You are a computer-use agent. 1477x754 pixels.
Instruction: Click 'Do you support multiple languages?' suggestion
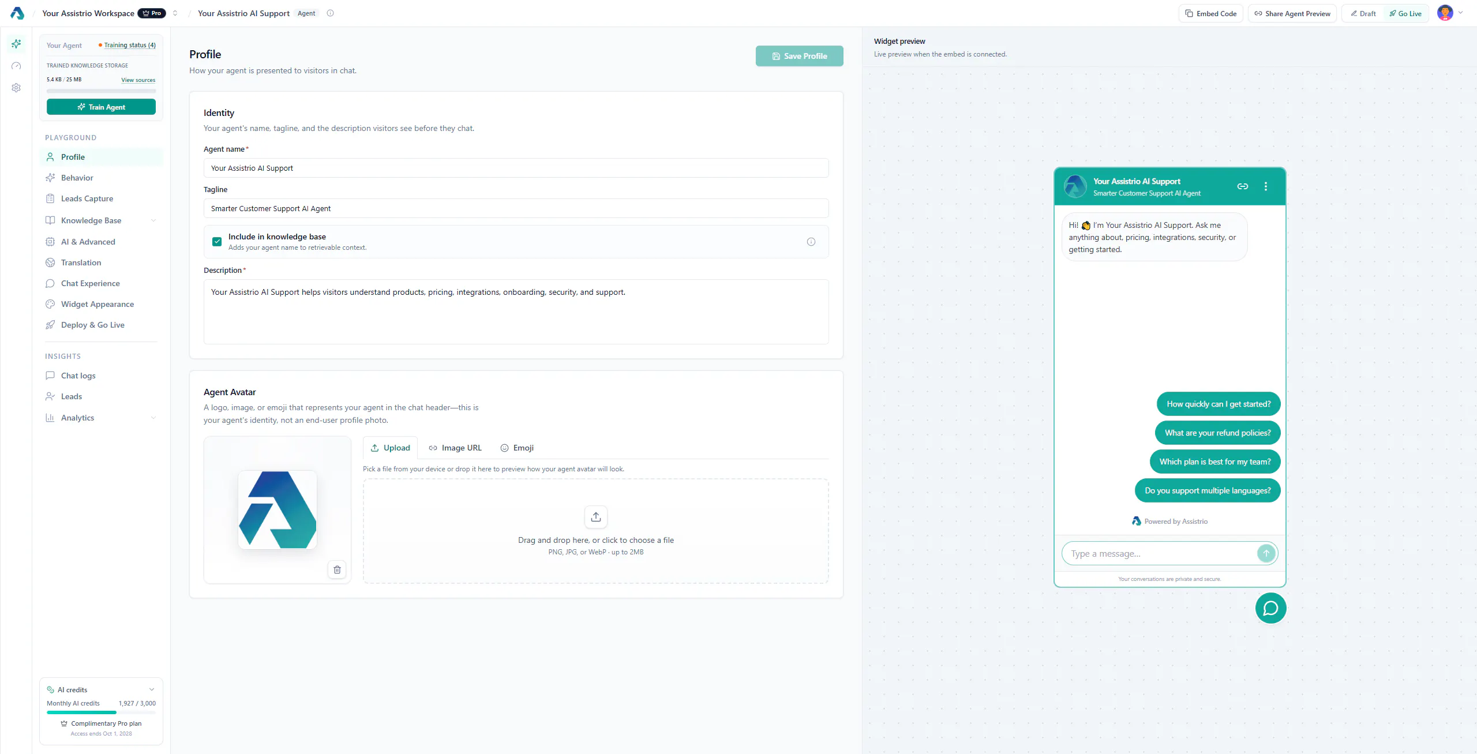(x=1208, y=490)
